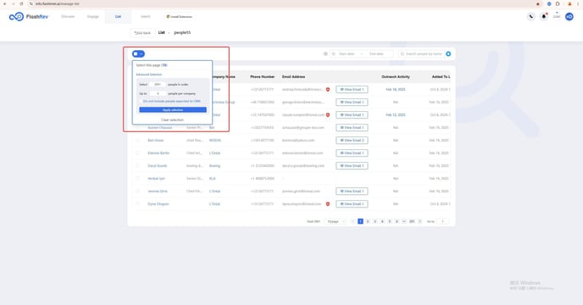Click the Outreach Activity column header
The height and width of the screenshot is (305, 583).
(396, 76)
